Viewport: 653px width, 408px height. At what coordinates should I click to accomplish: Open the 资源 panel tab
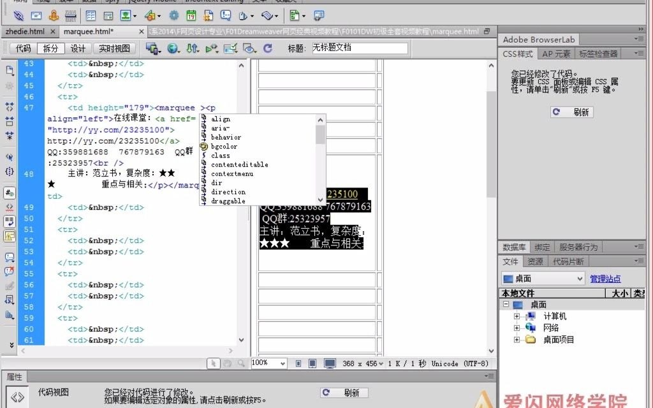tap(535, 261)
